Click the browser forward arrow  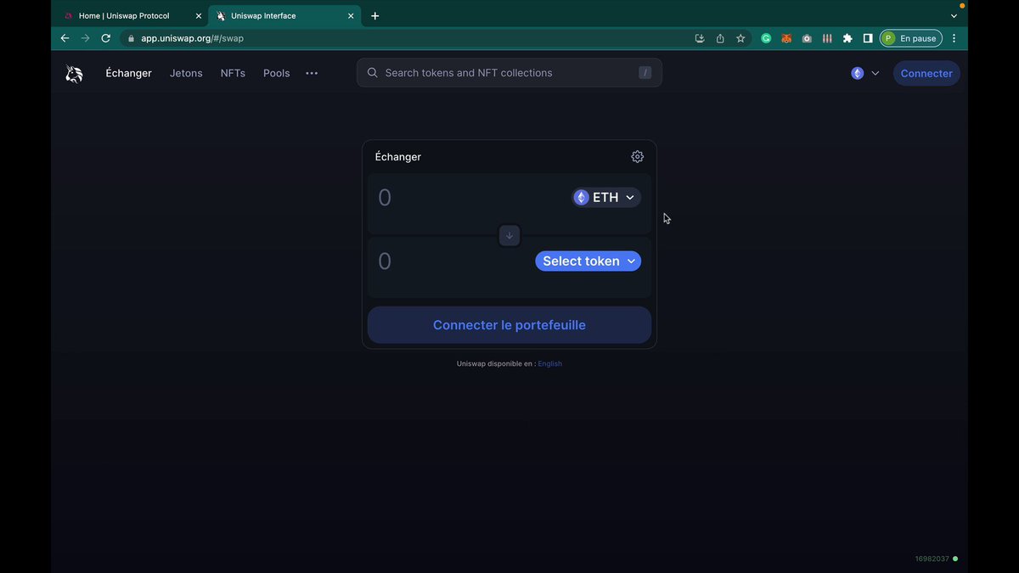[85, 38]
